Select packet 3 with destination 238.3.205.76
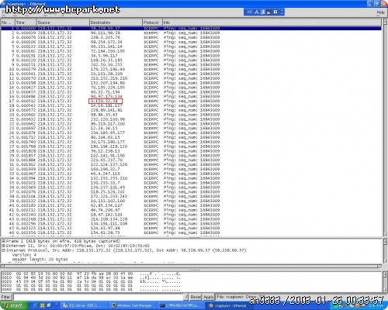 pos(191,37)
